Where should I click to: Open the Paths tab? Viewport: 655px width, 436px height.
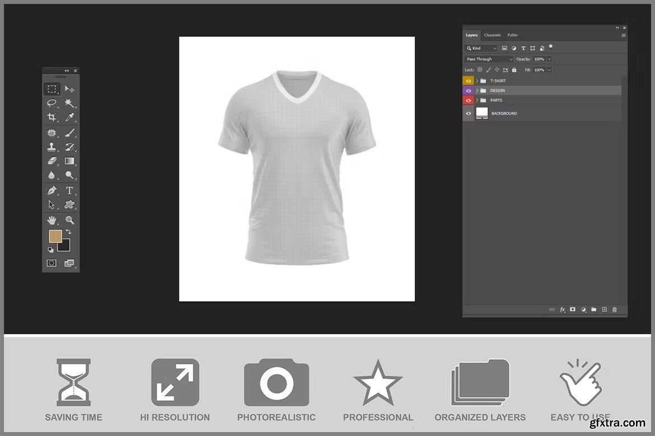tap(512, 35)
